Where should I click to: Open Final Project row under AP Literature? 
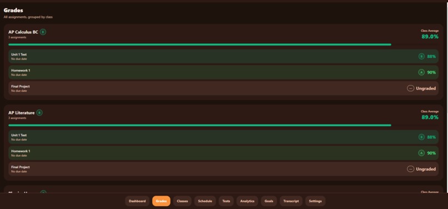pos(223,169)
